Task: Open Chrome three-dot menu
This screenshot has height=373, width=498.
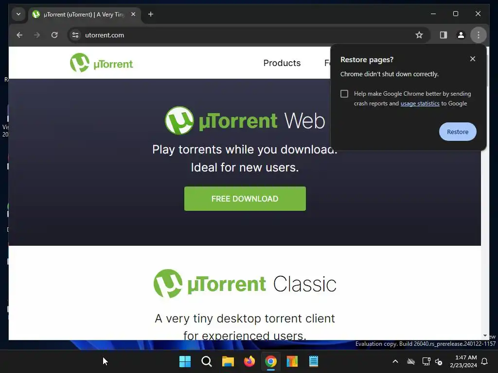Action: (479, 35)
